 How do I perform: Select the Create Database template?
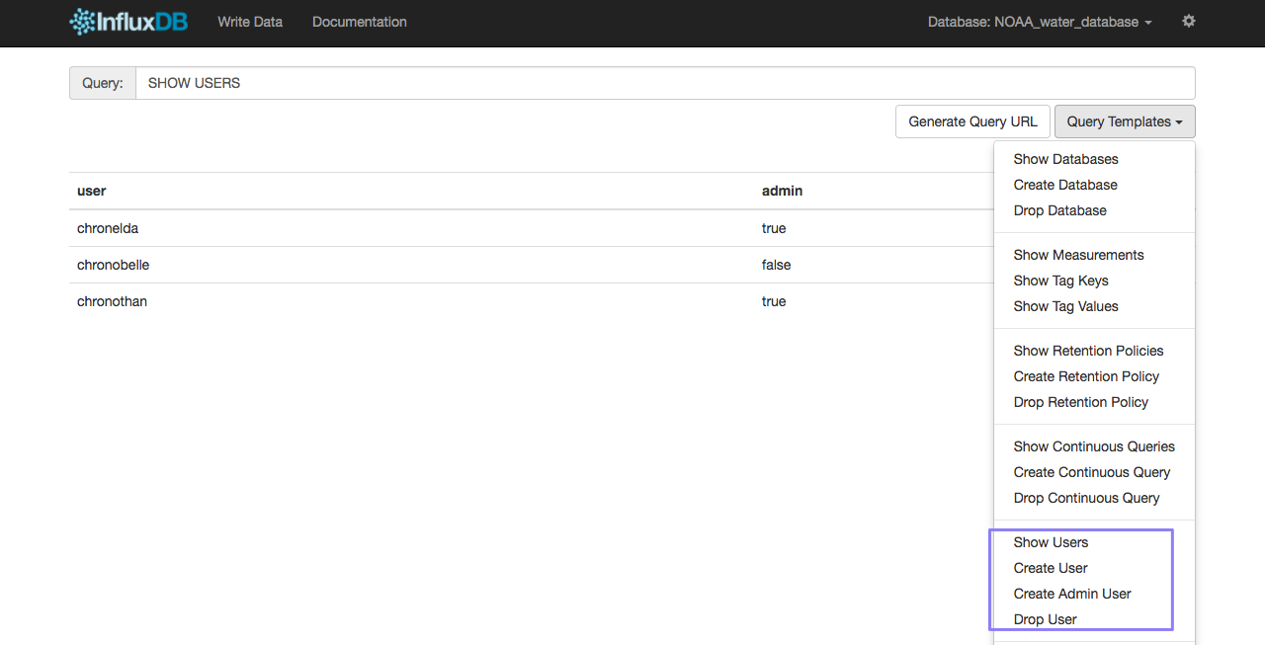click(1065, 185)
